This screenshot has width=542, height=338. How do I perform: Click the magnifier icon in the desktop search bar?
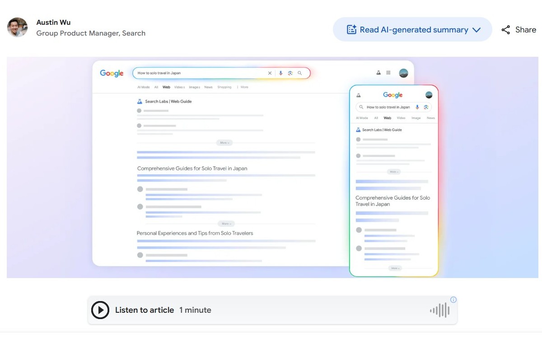300,73
